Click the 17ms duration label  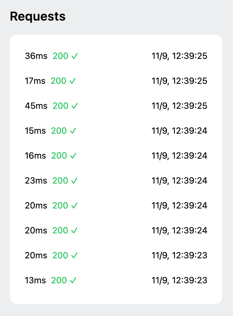coord(35,81)
